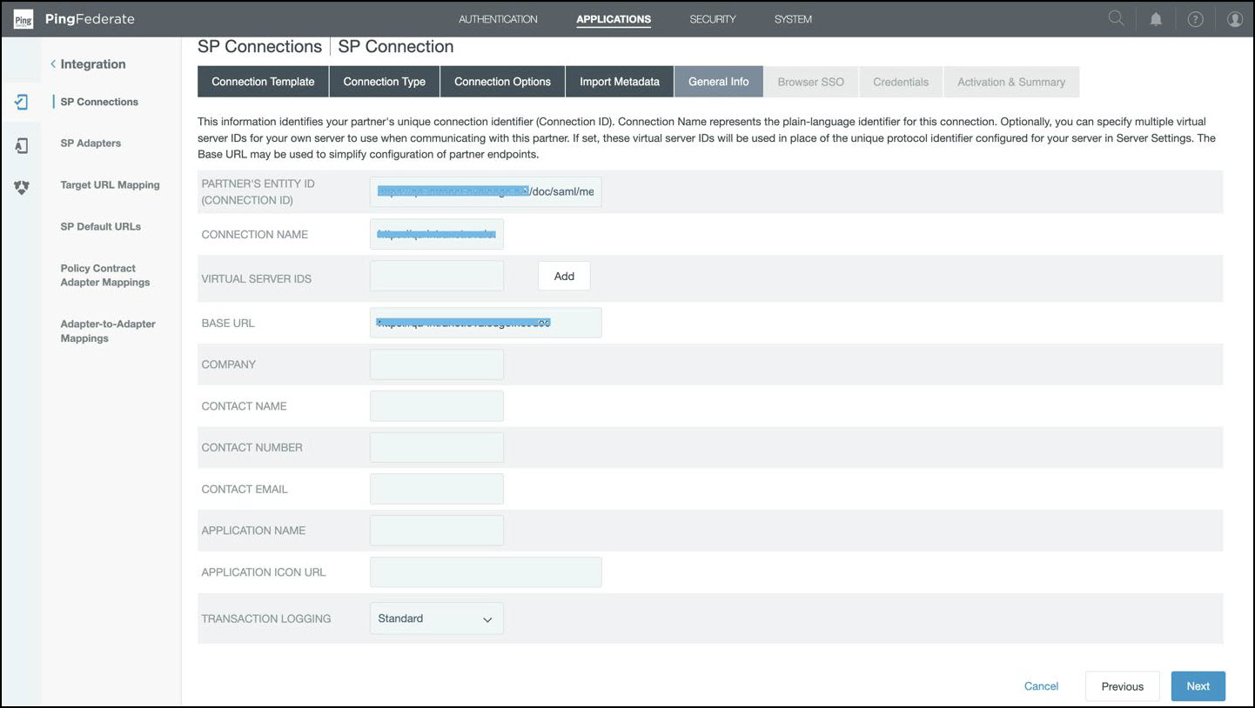Image resolution: width=1255 pixels, height=708 pixels.
Task: Click the Add virtual server ID button
Action: (x=564, y=276)
